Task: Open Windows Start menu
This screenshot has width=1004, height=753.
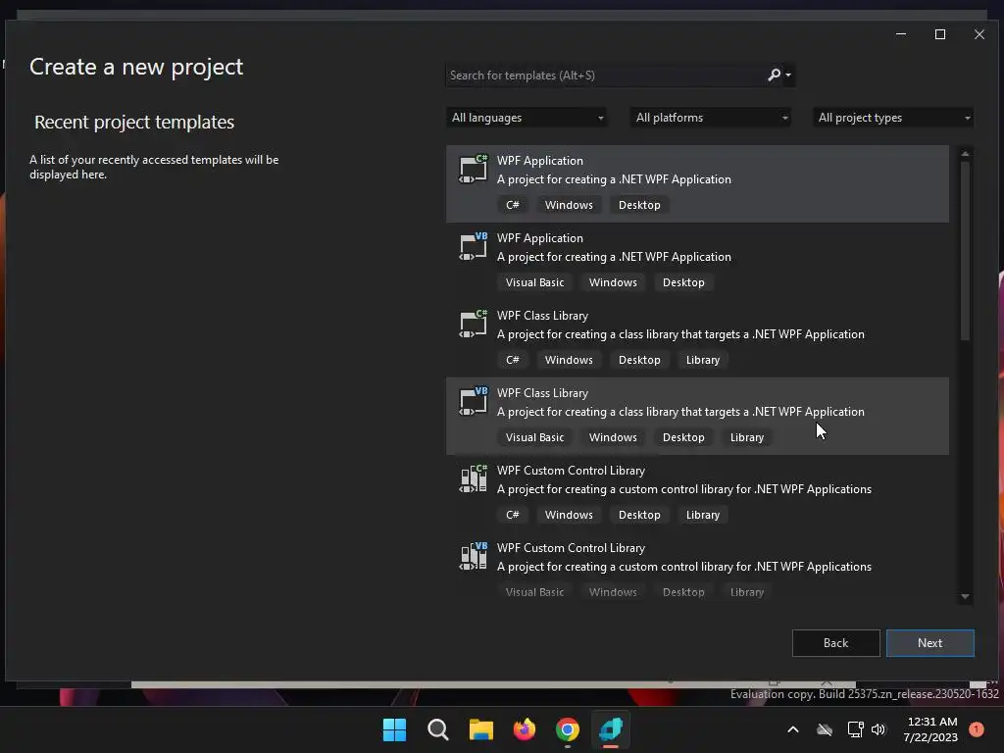Action: pos(394,729)
